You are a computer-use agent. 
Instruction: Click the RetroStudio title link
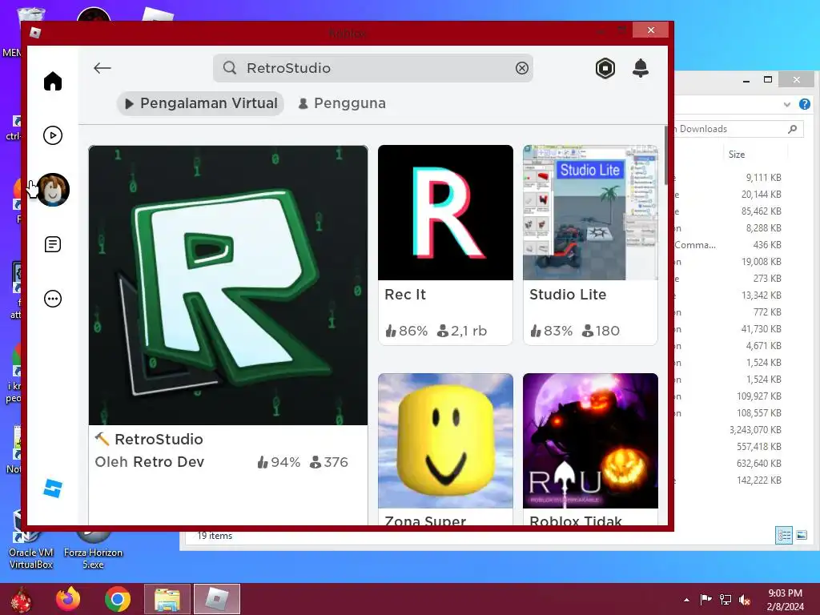(159, 440)
